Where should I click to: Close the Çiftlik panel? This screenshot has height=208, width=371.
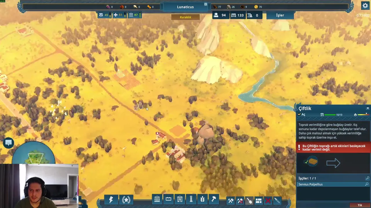(x=368, y=108)
